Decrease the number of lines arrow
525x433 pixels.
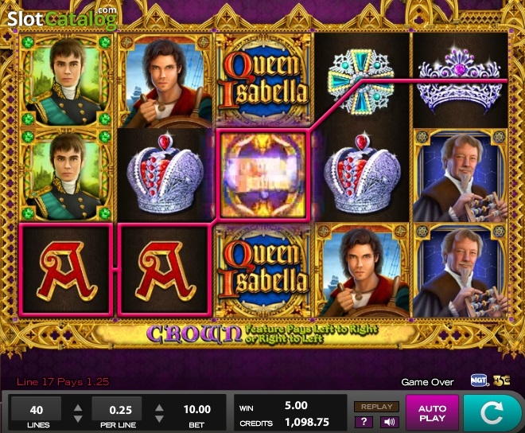pos(78,419)
